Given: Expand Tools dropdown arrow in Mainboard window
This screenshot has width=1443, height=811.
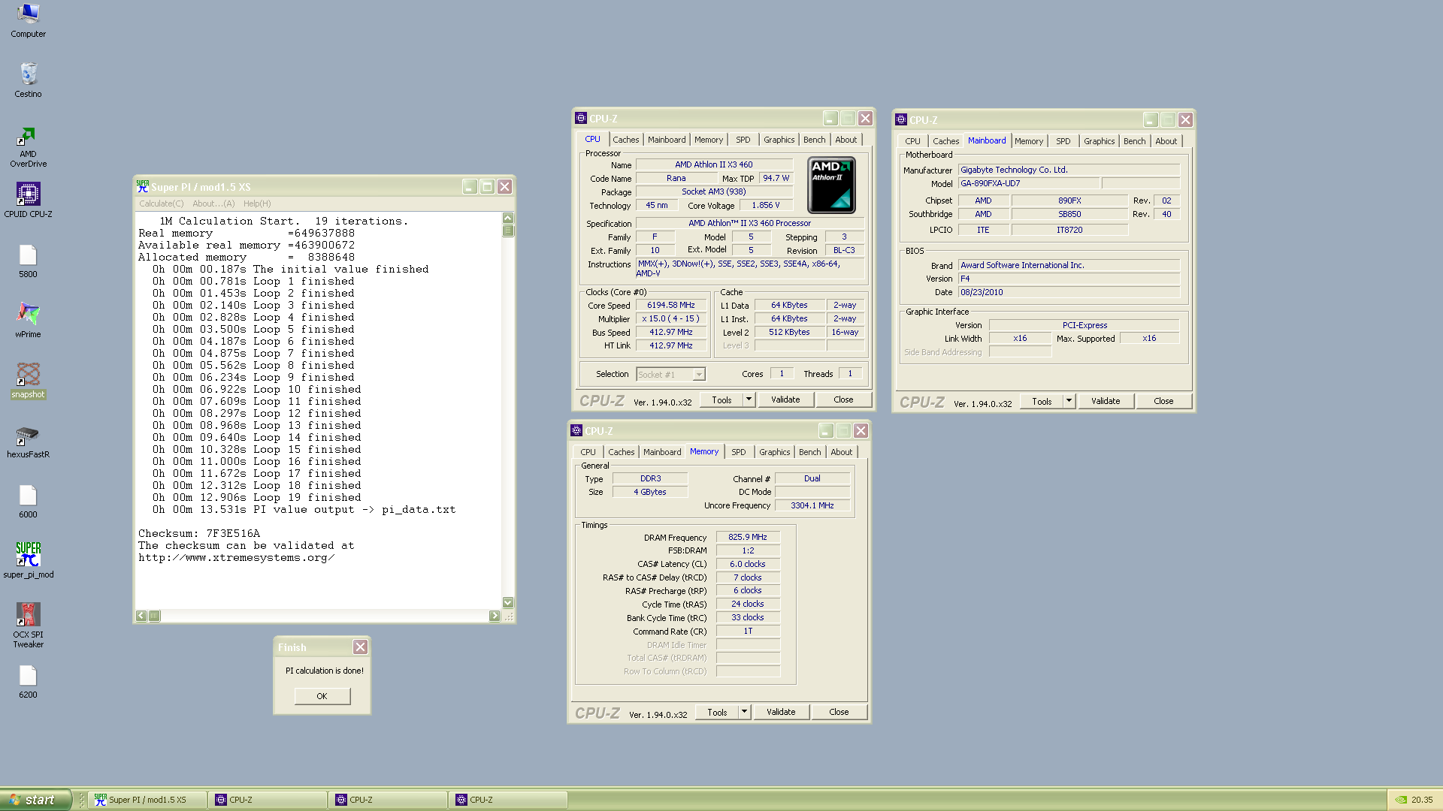Looking at the screenshot, I should tap(1069, 401).
